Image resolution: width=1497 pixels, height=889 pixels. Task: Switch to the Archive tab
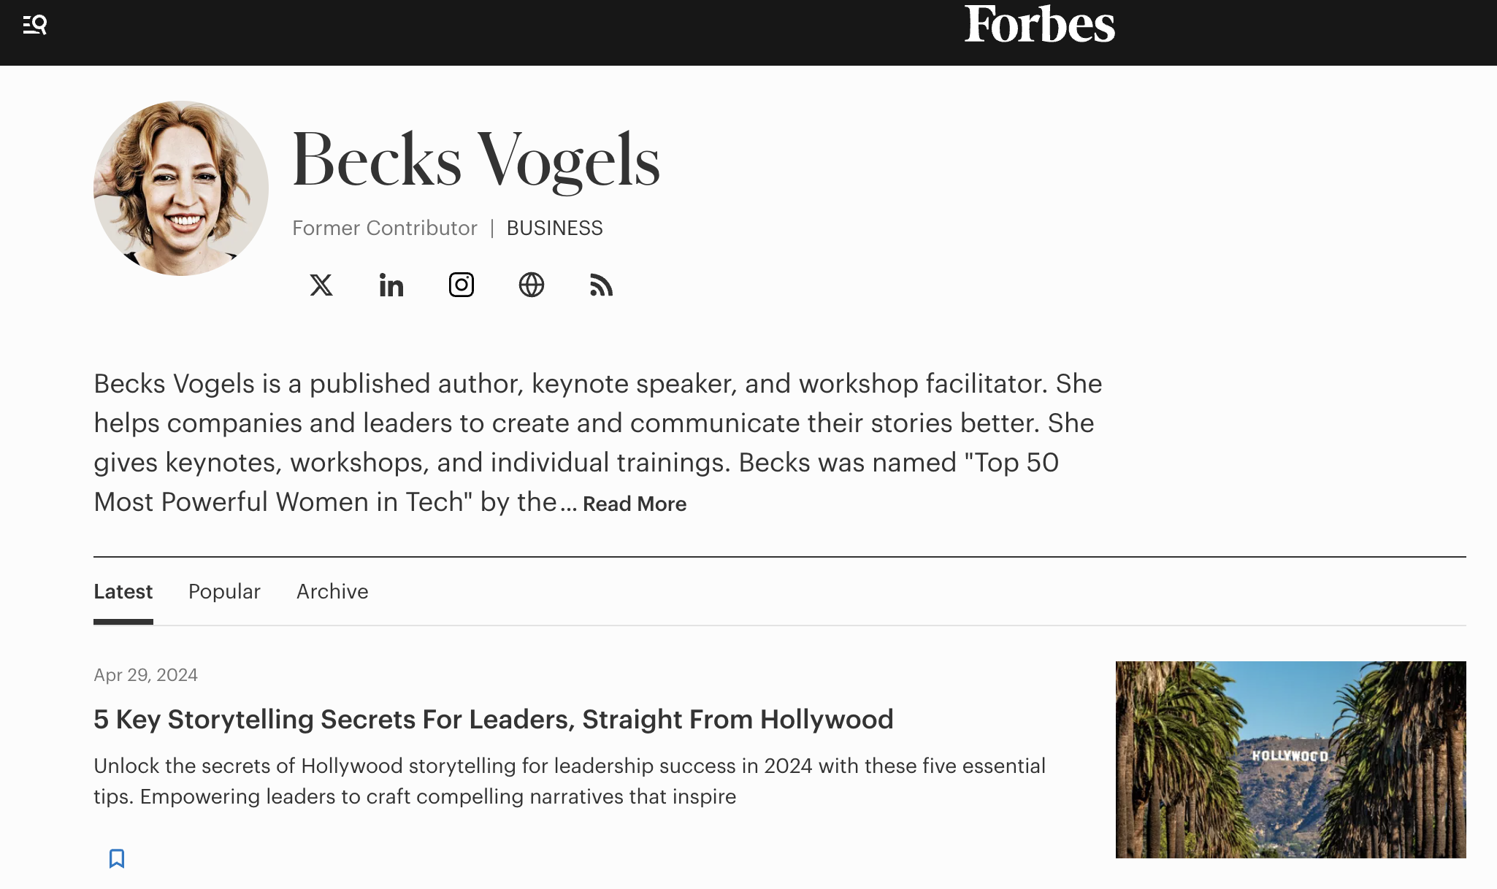(332, 591)
